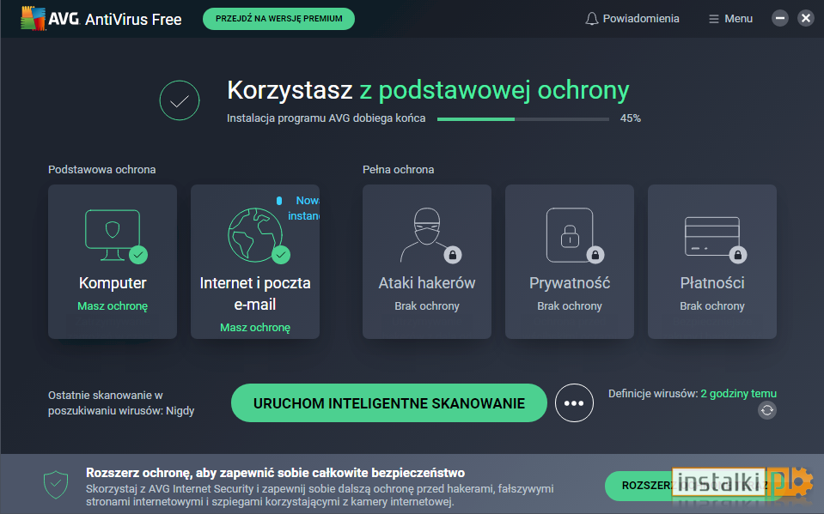
Task: Click the shield icon in bottom banner
Action: 55,485
